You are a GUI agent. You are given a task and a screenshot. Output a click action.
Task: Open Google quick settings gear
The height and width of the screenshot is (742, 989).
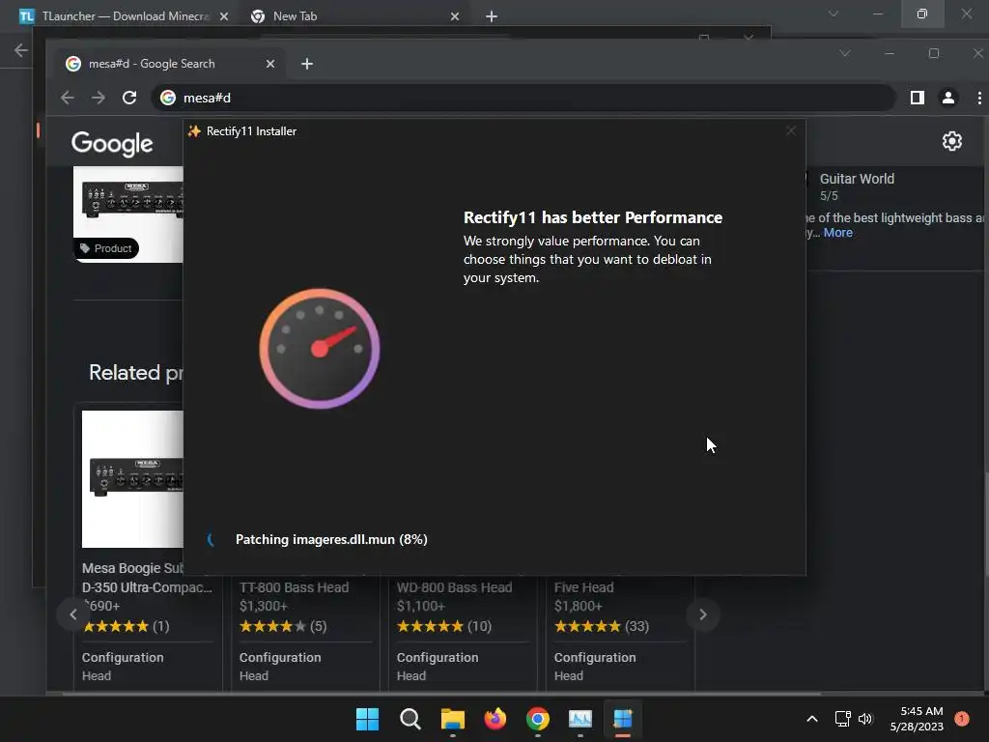click(951, 141)
